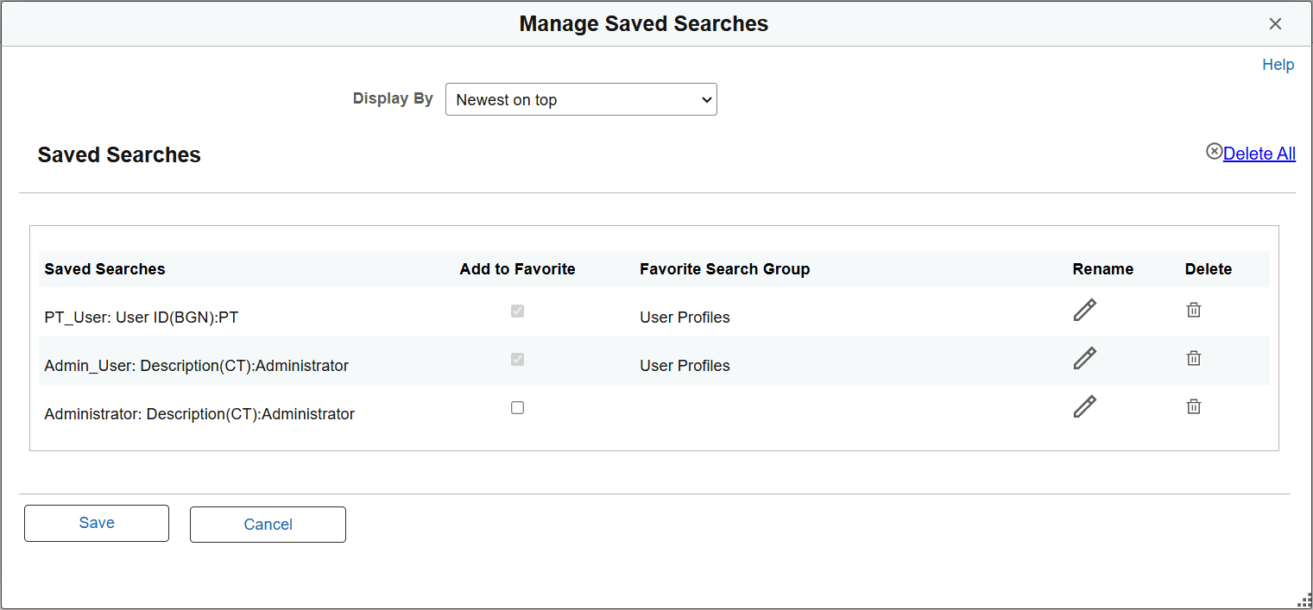Click the Saved Searches column header
The height and width of the screenshot is (610, 1313).
pos(104,268)
